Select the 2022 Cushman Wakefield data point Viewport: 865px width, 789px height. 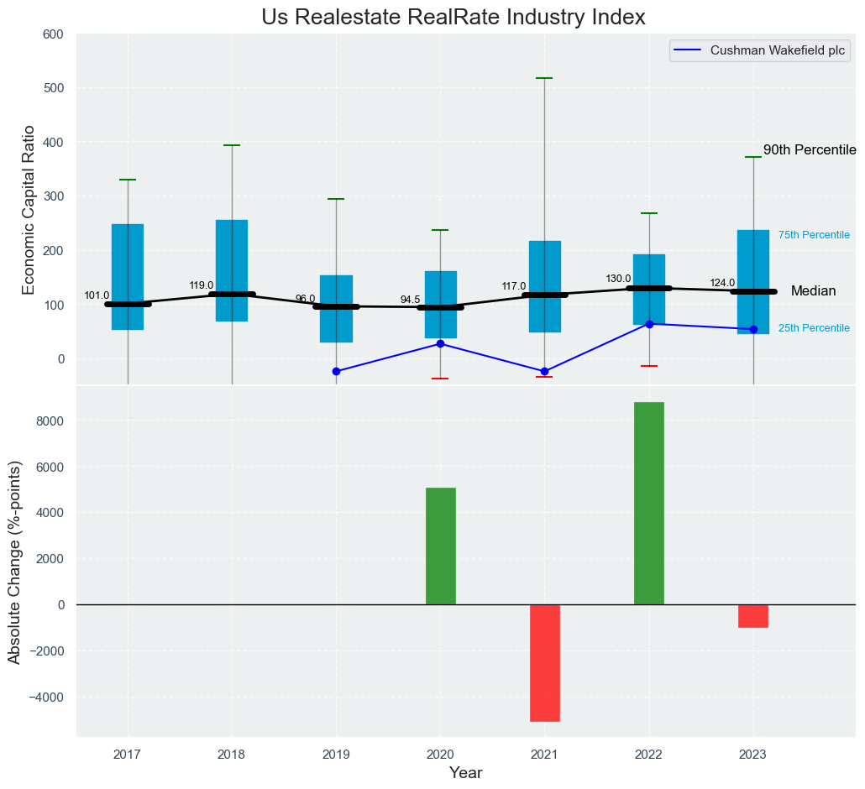[649, 324]
